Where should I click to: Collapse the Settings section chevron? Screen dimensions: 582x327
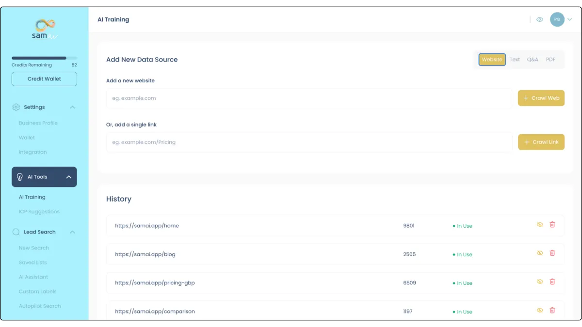tap(72, 107)
